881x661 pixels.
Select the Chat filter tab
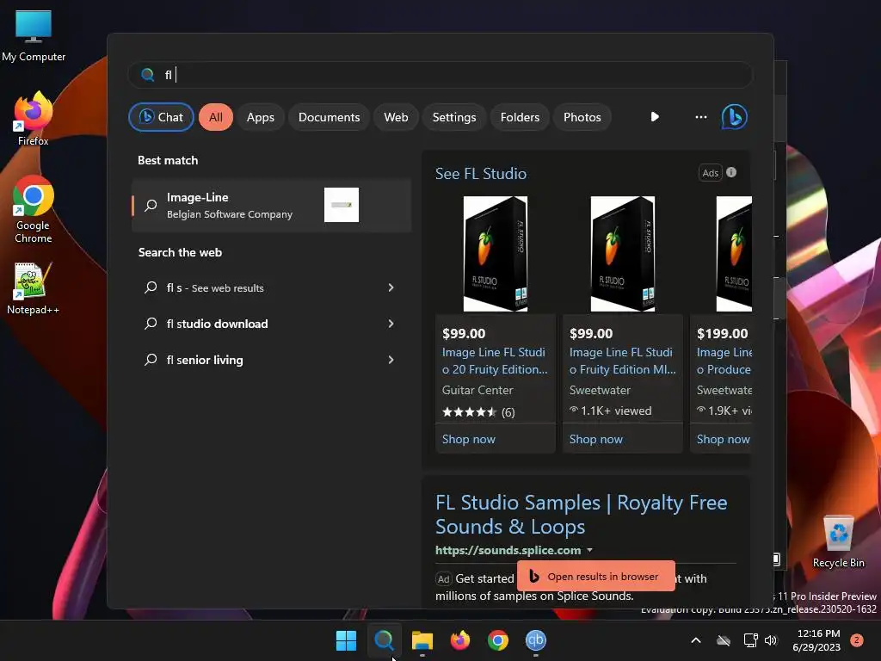161,117
